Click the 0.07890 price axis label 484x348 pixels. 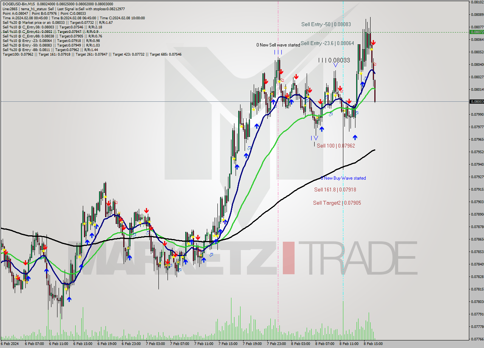[x=477, y=214]
